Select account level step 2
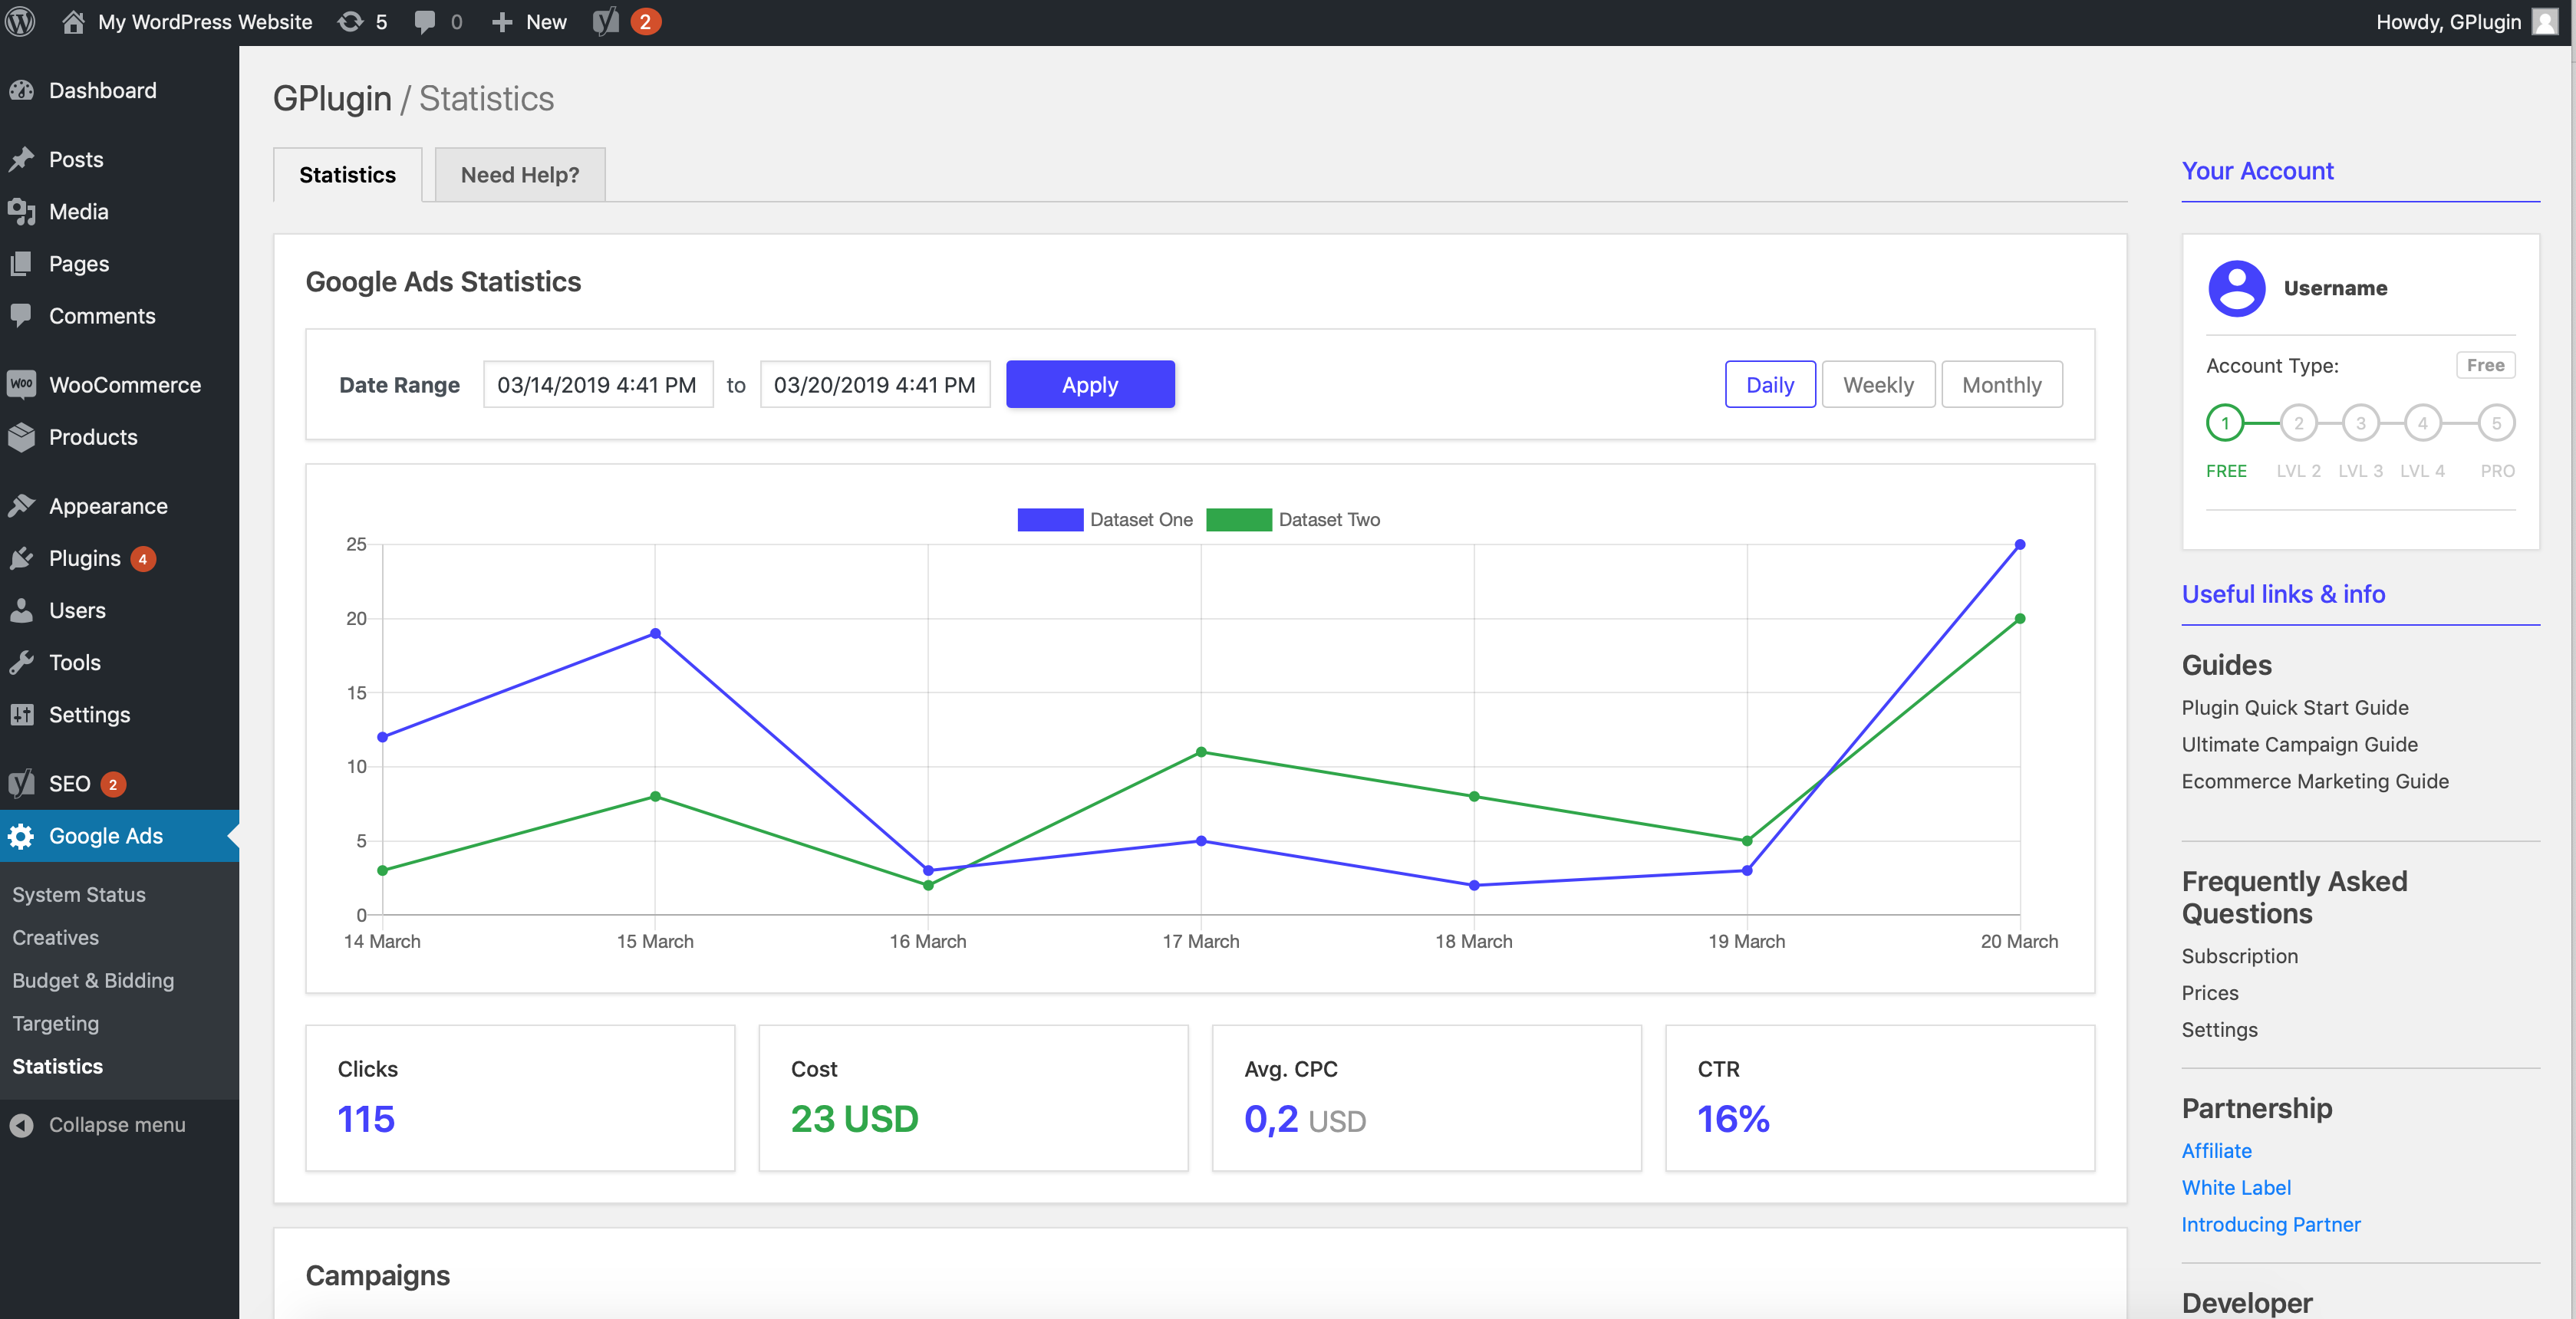The height and width of the screenshot is (1319, 2576). (2298, 423)
